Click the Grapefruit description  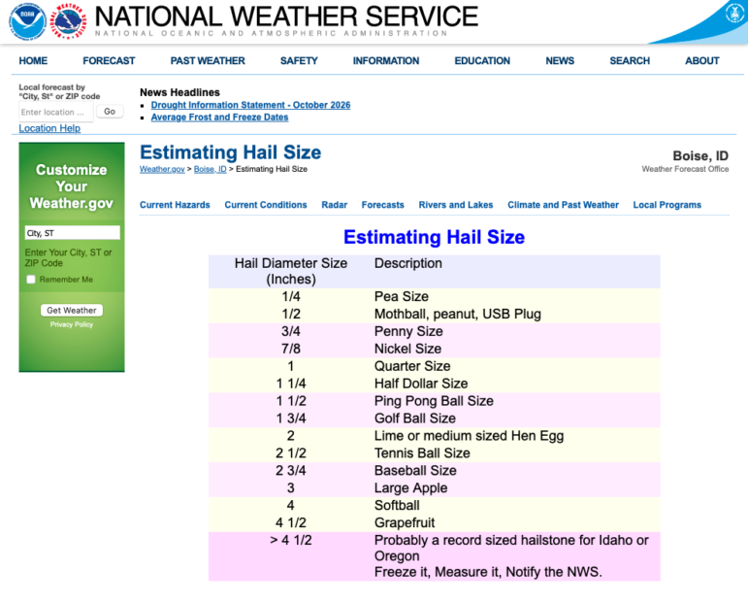[404, 522]
